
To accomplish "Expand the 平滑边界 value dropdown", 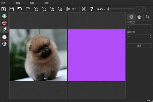I will pyautogui.click(x=150, y=26).
